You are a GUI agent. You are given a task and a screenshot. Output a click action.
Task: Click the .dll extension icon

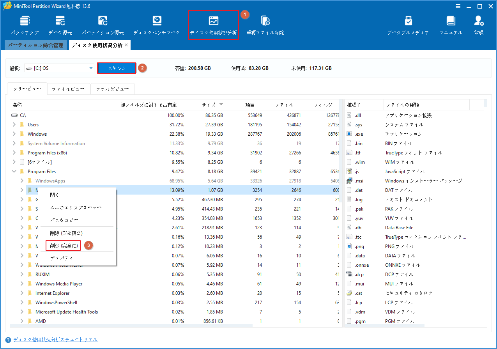(x=349, y=115)
